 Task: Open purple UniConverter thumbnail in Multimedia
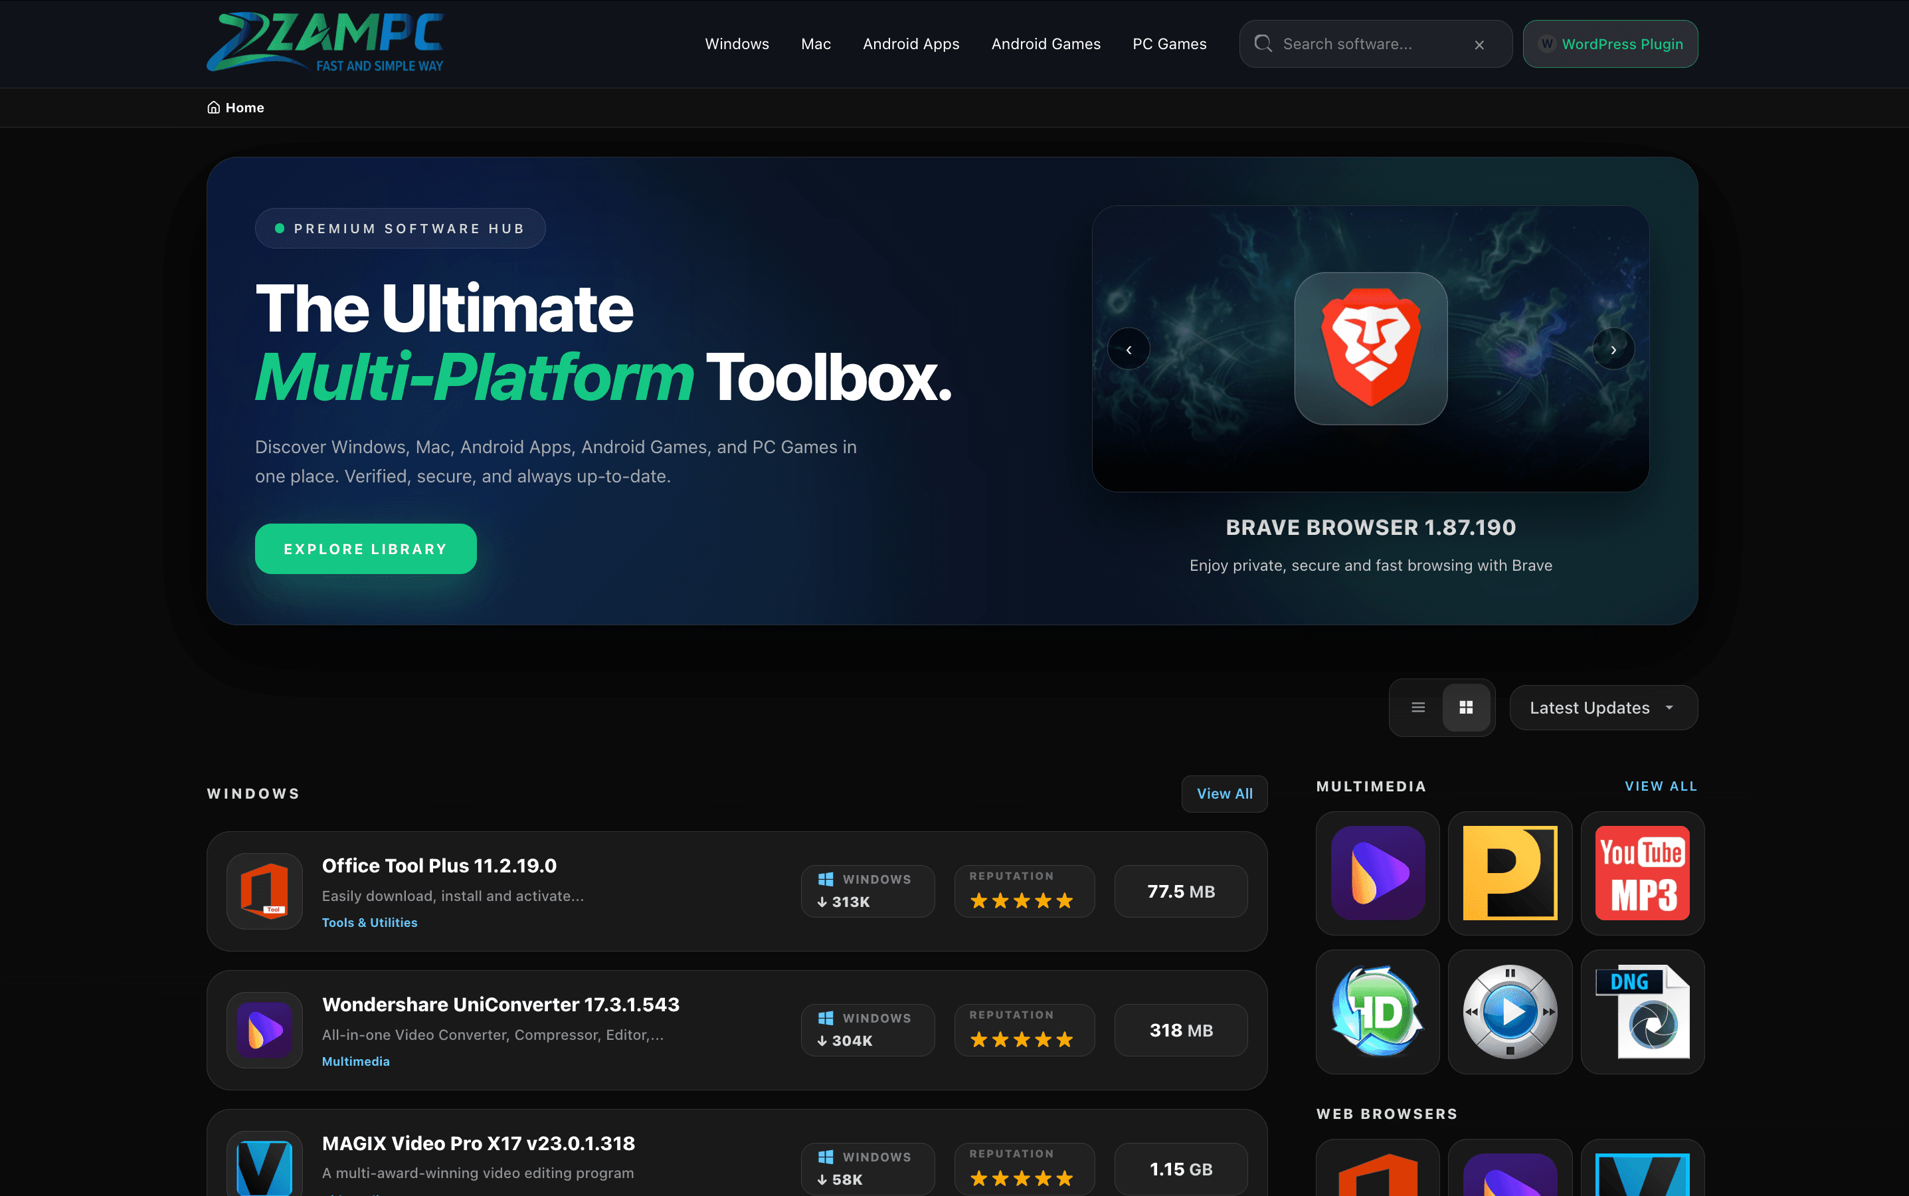tap(1378, 873)
